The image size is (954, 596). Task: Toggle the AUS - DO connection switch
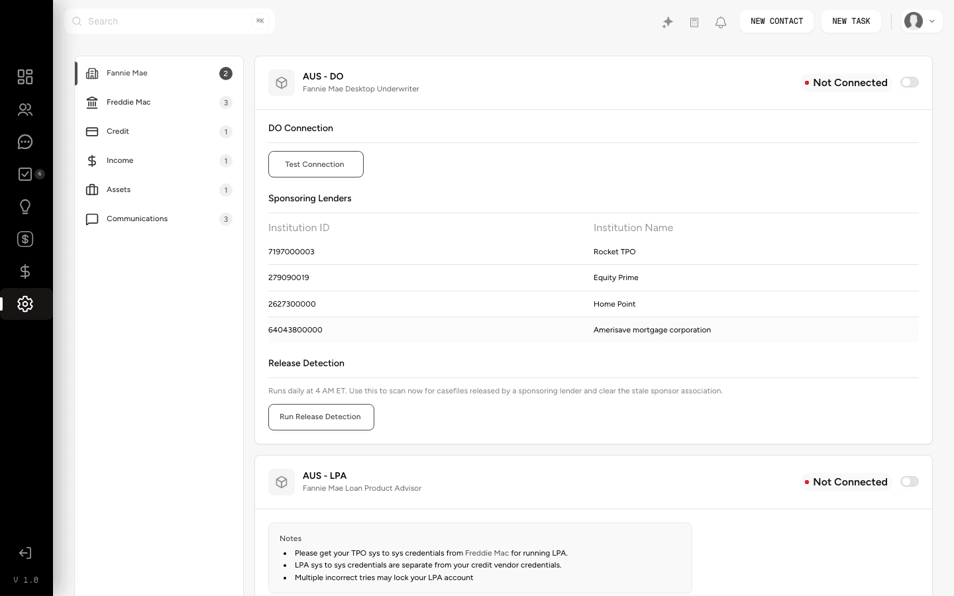[x=910, y=82]
